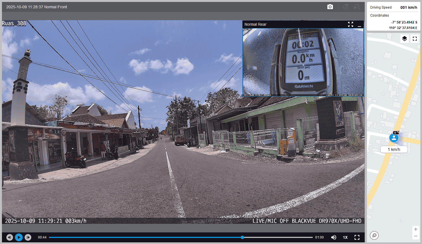The width and height of the screenshot is (422, 244).
Task: Expand the map to fullscreen
Action: [x=415, y=39]
